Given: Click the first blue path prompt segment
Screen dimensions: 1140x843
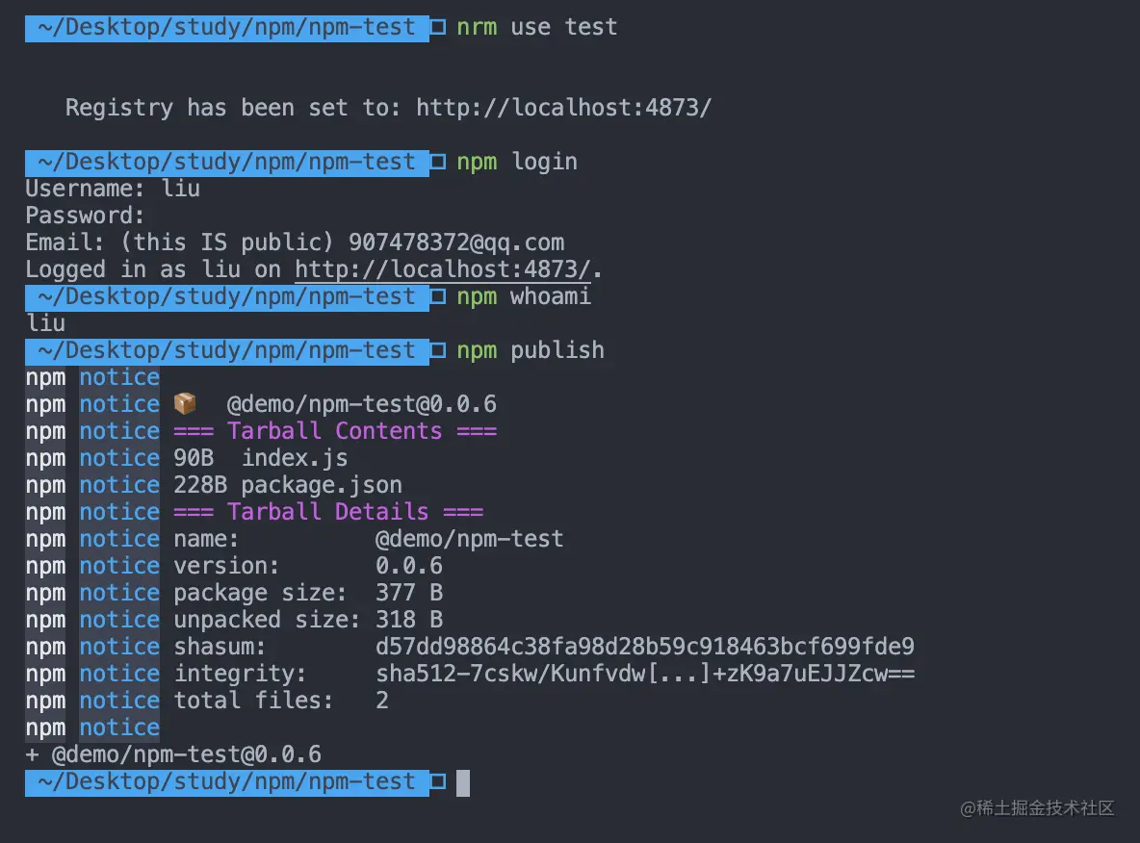Looking at the screenshot, I should 227,28.
